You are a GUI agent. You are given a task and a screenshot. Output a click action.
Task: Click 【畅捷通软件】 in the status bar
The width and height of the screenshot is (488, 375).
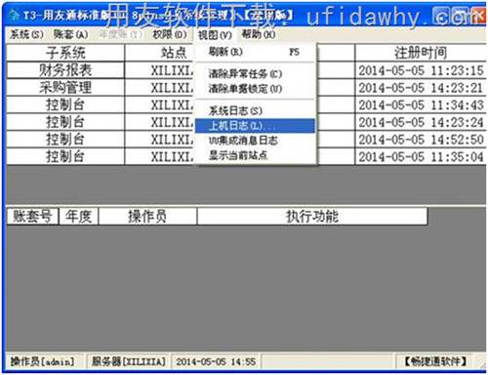[x=435, y=361]
